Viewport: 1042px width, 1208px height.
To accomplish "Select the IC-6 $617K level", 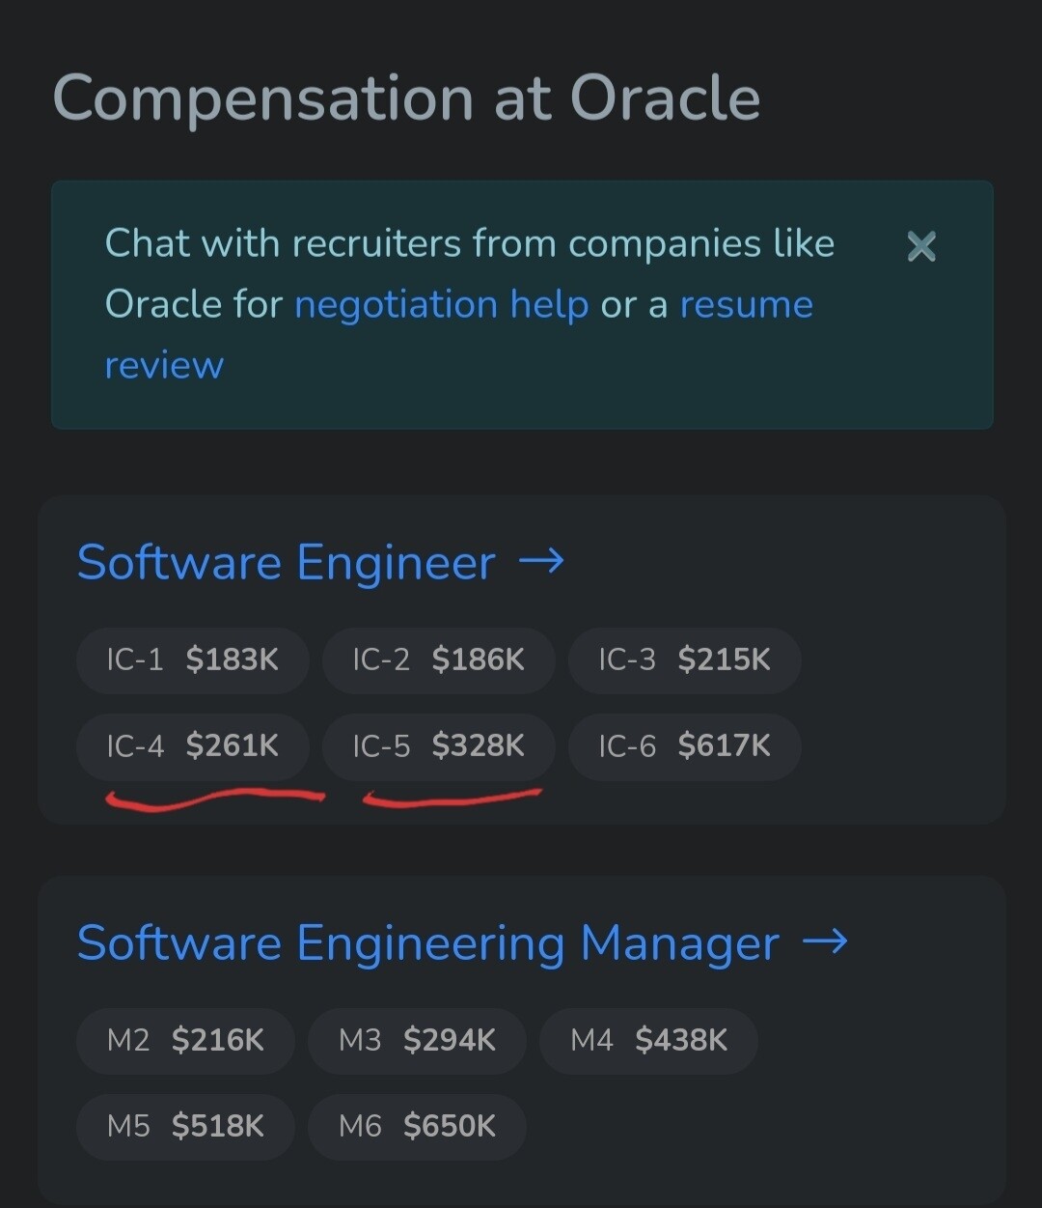I will pyautogui.click(x=684, y=745).
